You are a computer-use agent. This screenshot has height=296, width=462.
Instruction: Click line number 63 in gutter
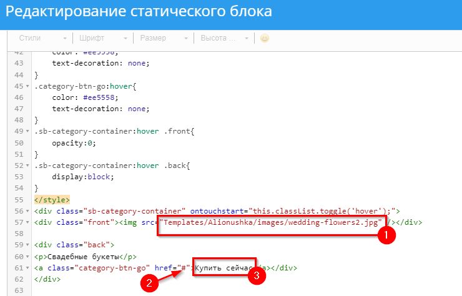19,290
